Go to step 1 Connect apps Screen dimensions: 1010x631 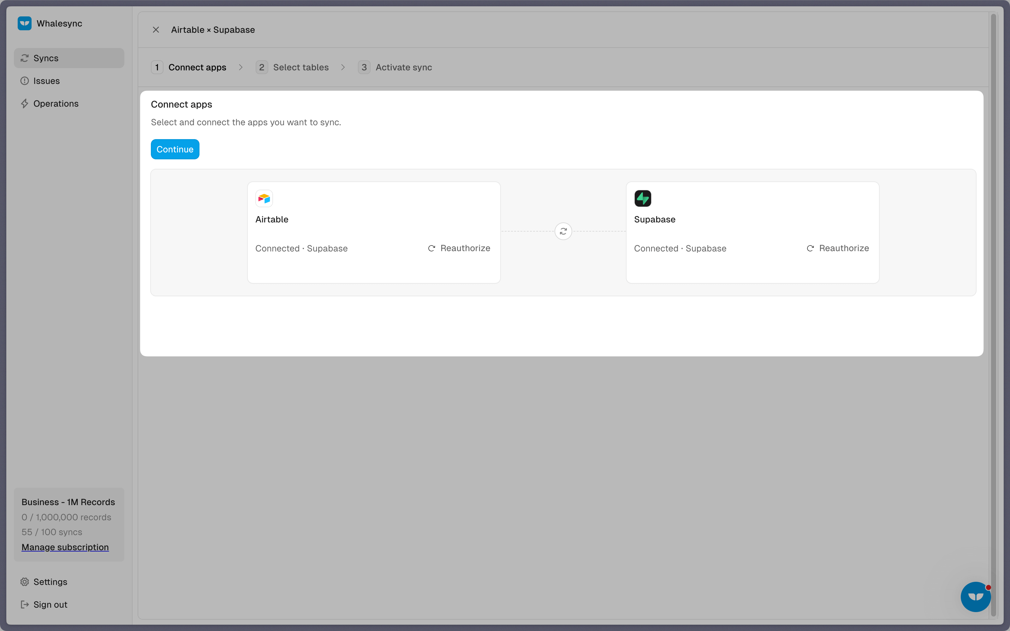click(x=189, y=67)
